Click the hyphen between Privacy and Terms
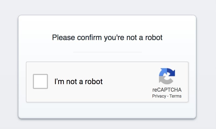The width and height of the screenshot is (216, 129). pyautogui.click(x=168, y=96)
